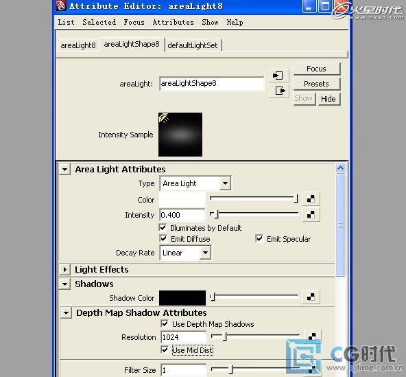Click the vertical scrollbar thumb
406x377 pixels.
(x=340, y=225)
